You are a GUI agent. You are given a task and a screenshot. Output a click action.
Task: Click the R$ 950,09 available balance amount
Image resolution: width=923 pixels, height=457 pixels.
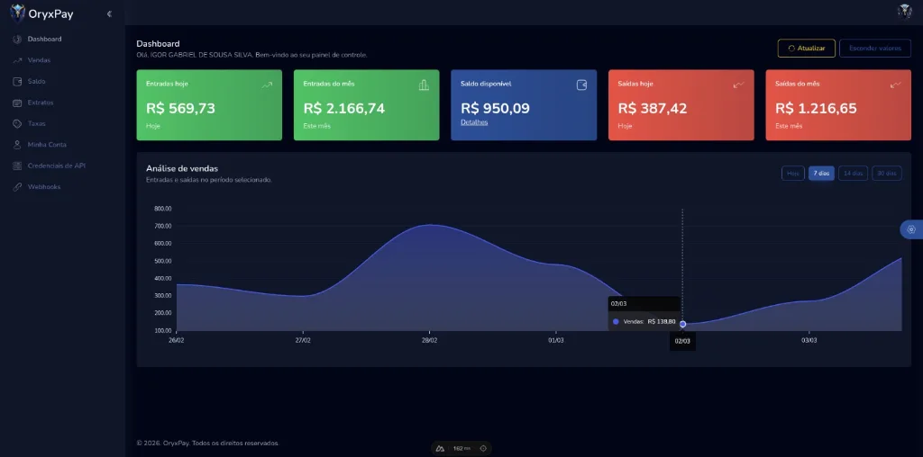[495, 108]
